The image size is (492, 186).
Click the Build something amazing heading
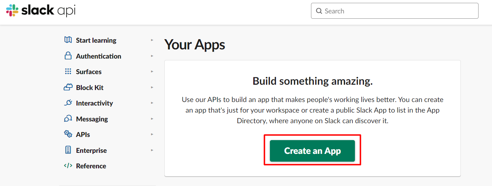(312, 81)
